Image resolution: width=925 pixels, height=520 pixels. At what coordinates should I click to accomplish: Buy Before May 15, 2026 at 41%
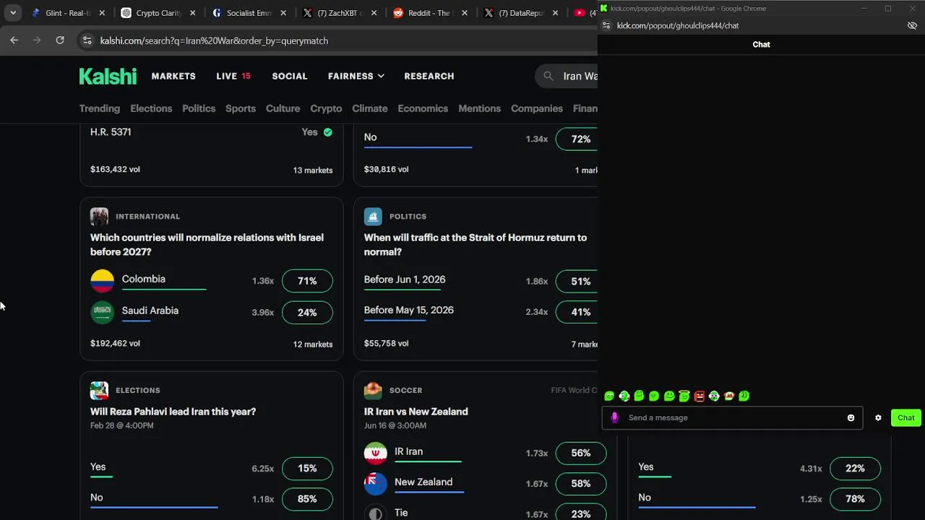[577, 312]
